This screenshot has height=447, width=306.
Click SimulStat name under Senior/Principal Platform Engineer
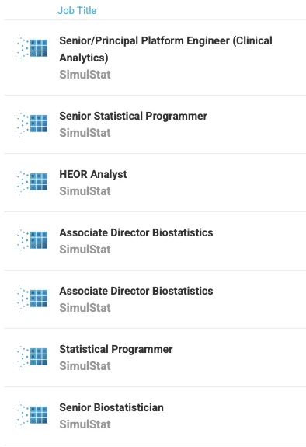tap(85, 75)
